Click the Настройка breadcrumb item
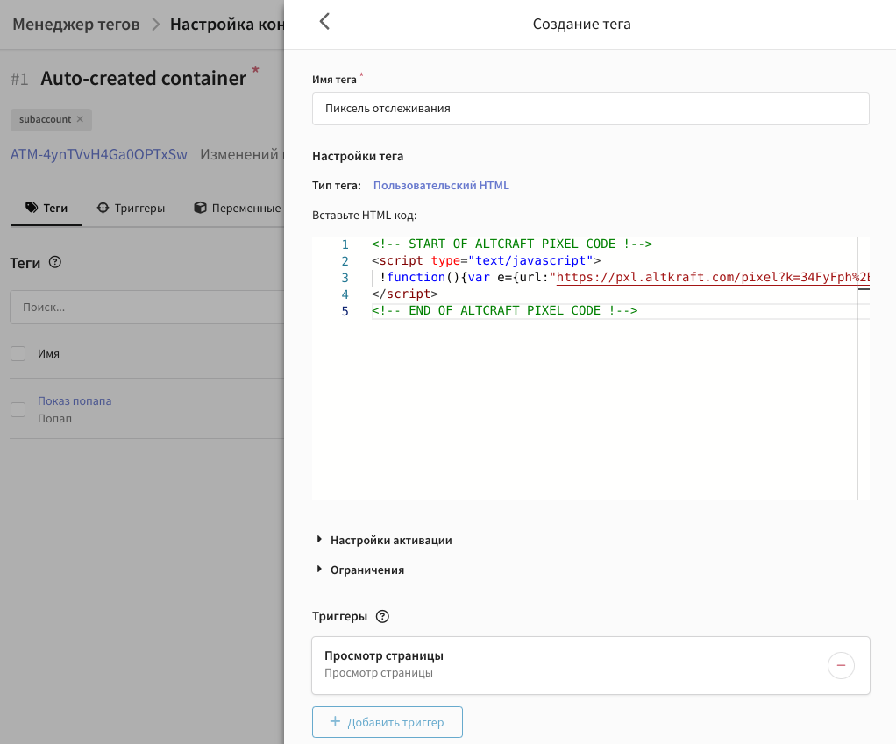896x744 pixels. point(227,24)
